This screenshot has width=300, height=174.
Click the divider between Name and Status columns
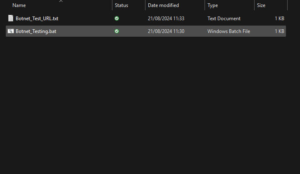pyautogui.click(x=112, y=5)
